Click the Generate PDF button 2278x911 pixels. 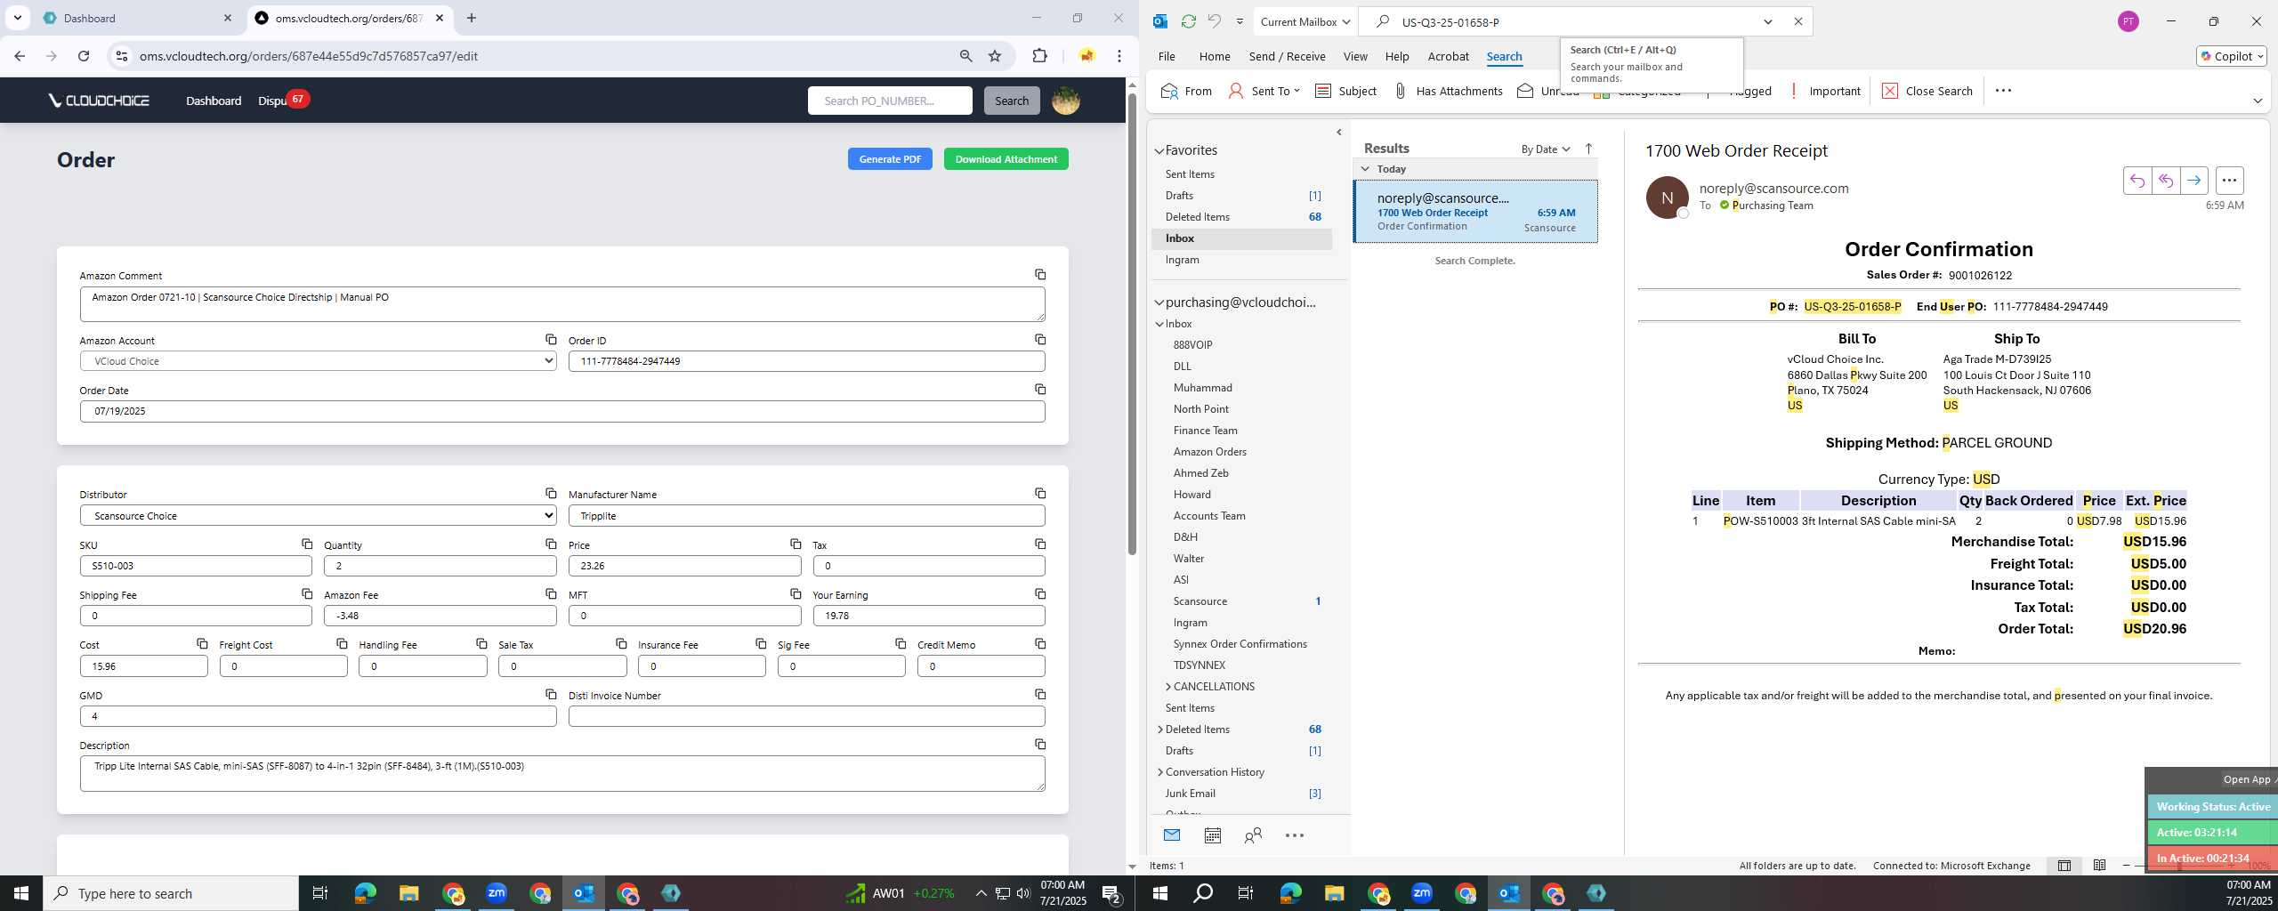890,159
